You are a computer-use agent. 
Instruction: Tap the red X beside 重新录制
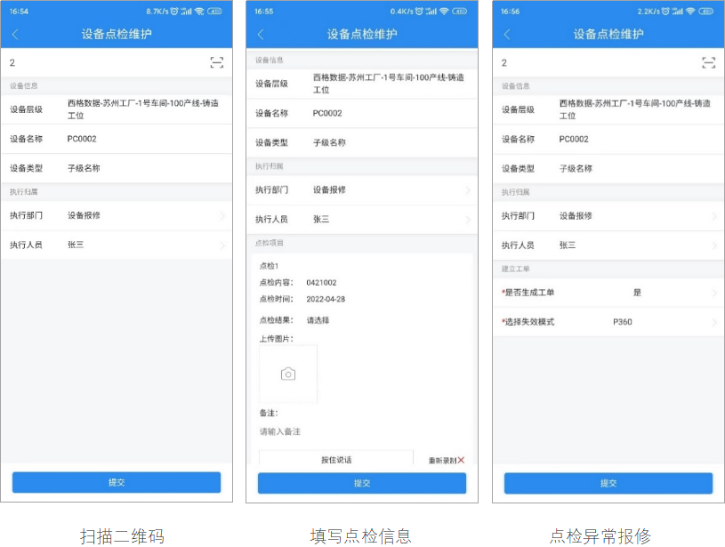pyautogui.click(x=461, y=460)
